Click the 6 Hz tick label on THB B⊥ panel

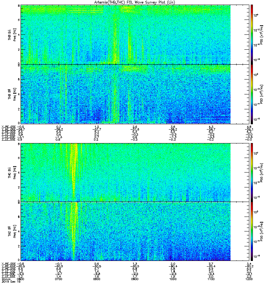pyautogui.click(x=19, y=20)
